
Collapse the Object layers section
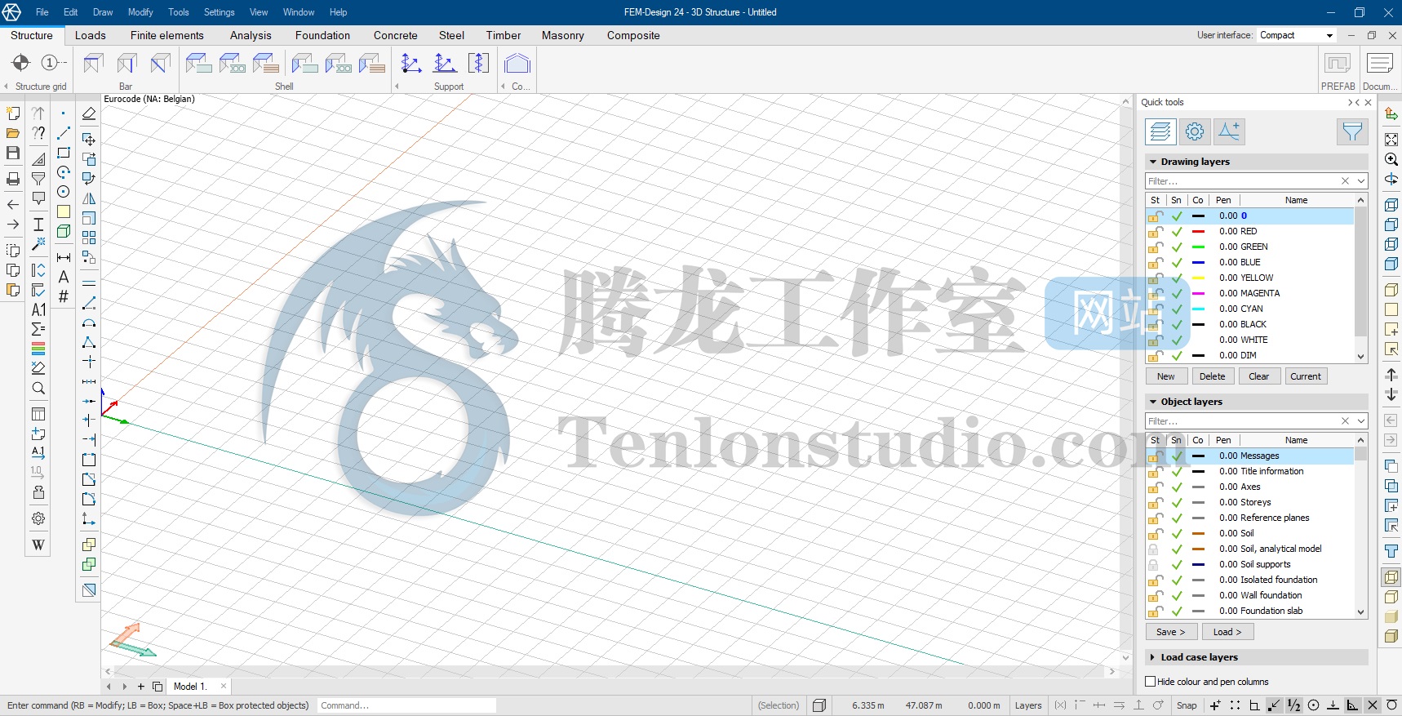(x=1153, y=402)
